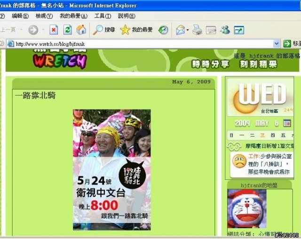301x239 pixels.
Task: Click 這是 hjfrank 的部落格 text
Action: (x=267, y=56)
